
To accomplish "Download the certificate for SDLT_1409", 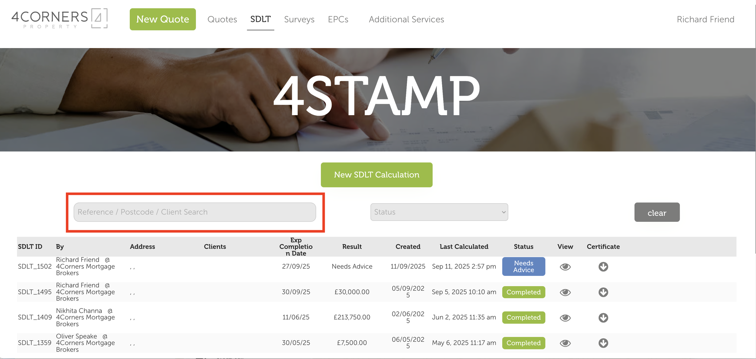I will 603,318.
